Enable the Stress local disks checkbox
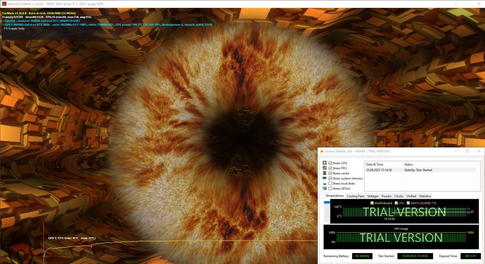The image size is (485, 264). point(330,183)
